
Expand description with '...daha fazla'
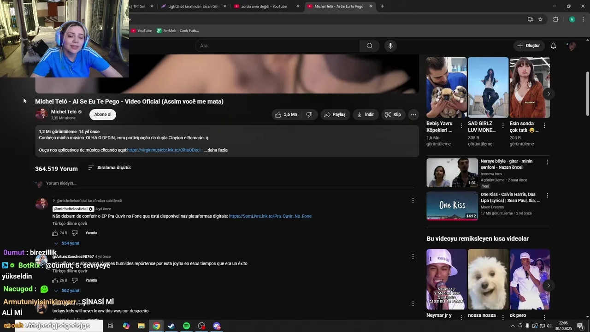(216, 150)
